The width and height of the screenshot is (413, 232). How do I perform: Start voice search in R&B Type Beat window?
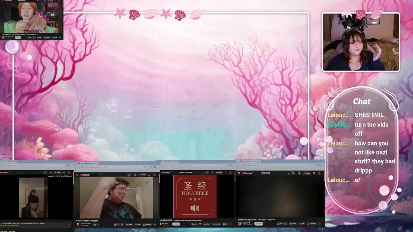[299, 173]
